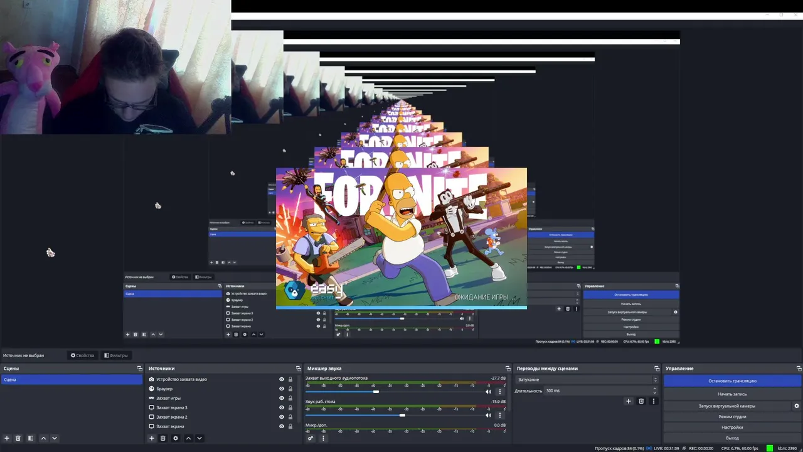Viewport: 803px width, 452px height.
Task: Undock the Управление panel
Action: [799, 369]
